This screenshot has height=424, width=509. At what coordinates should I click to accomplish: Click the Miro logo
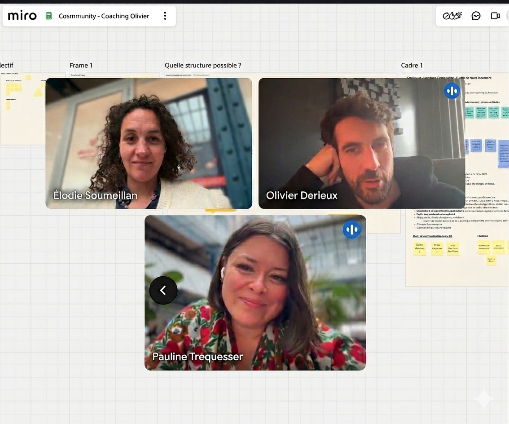[x=22, y=15]
